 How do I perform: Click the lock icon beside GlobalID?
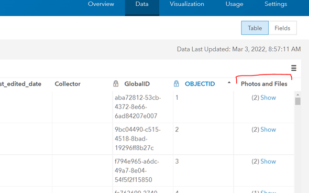point(116,84)
